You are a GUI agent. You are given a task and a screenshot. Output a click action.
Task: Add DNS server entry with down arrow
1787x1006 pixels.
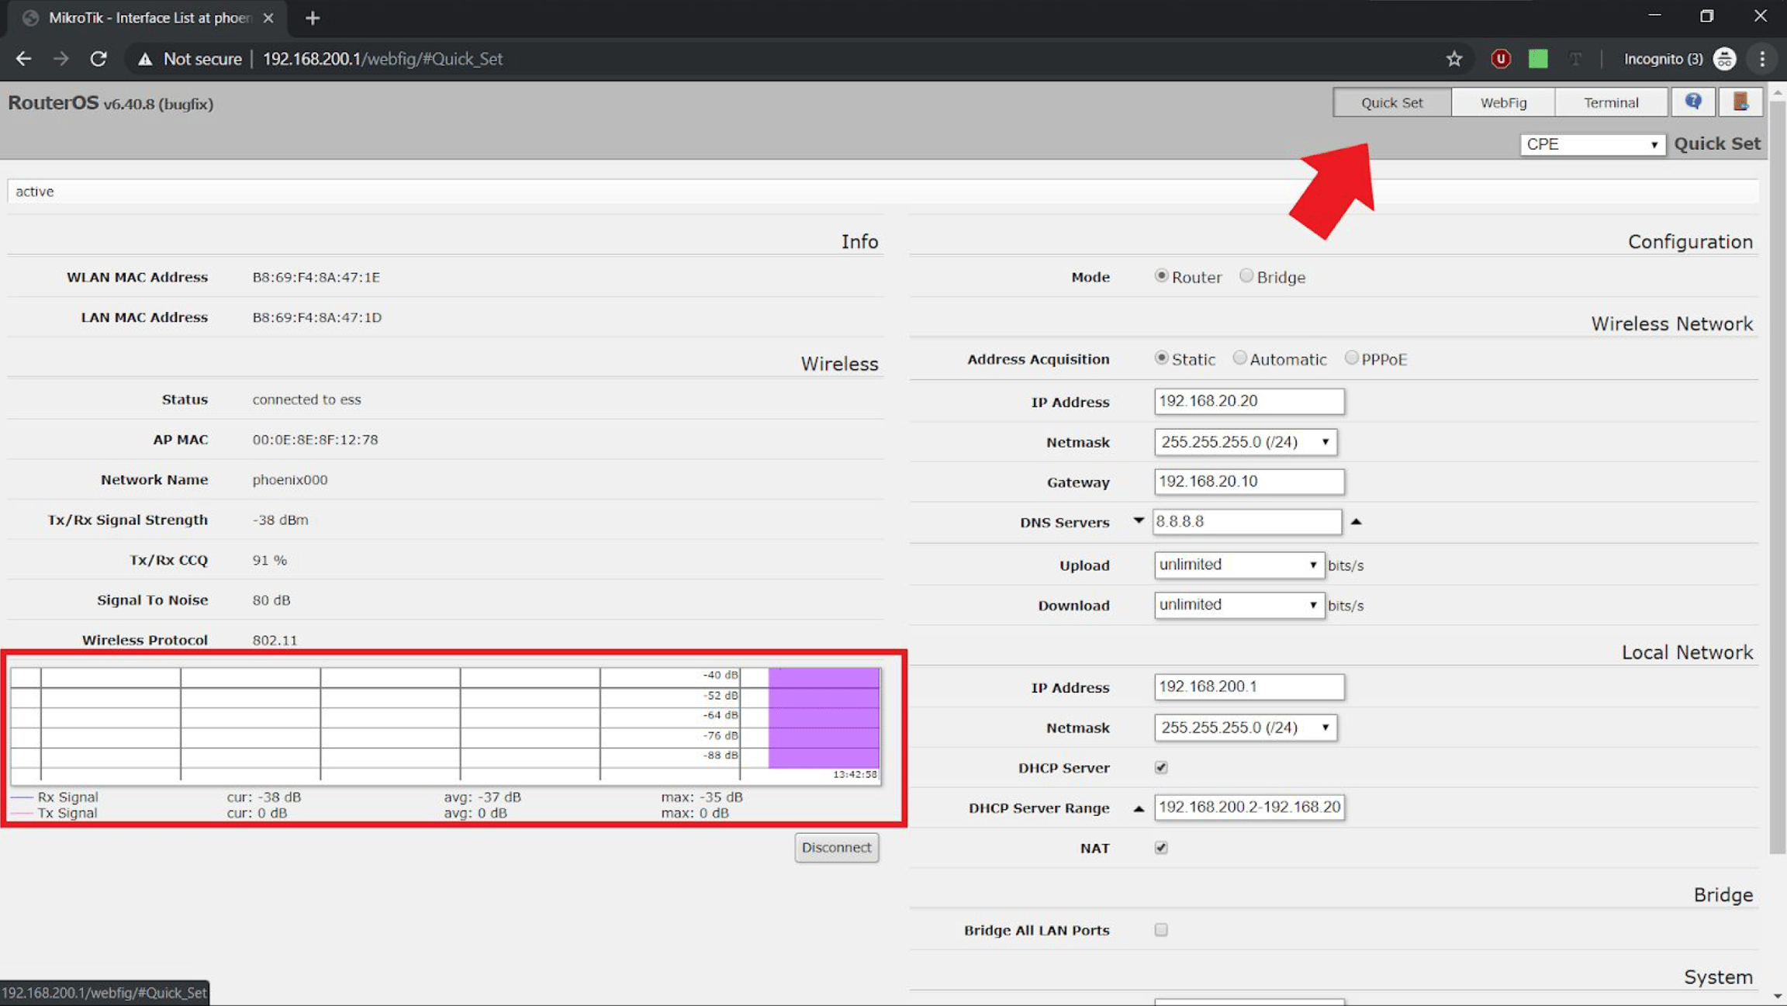[x=1138, y=520]
